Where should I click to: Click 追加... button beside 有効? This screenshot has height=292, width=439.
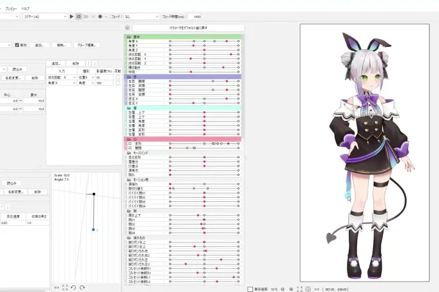pos(40,45)
